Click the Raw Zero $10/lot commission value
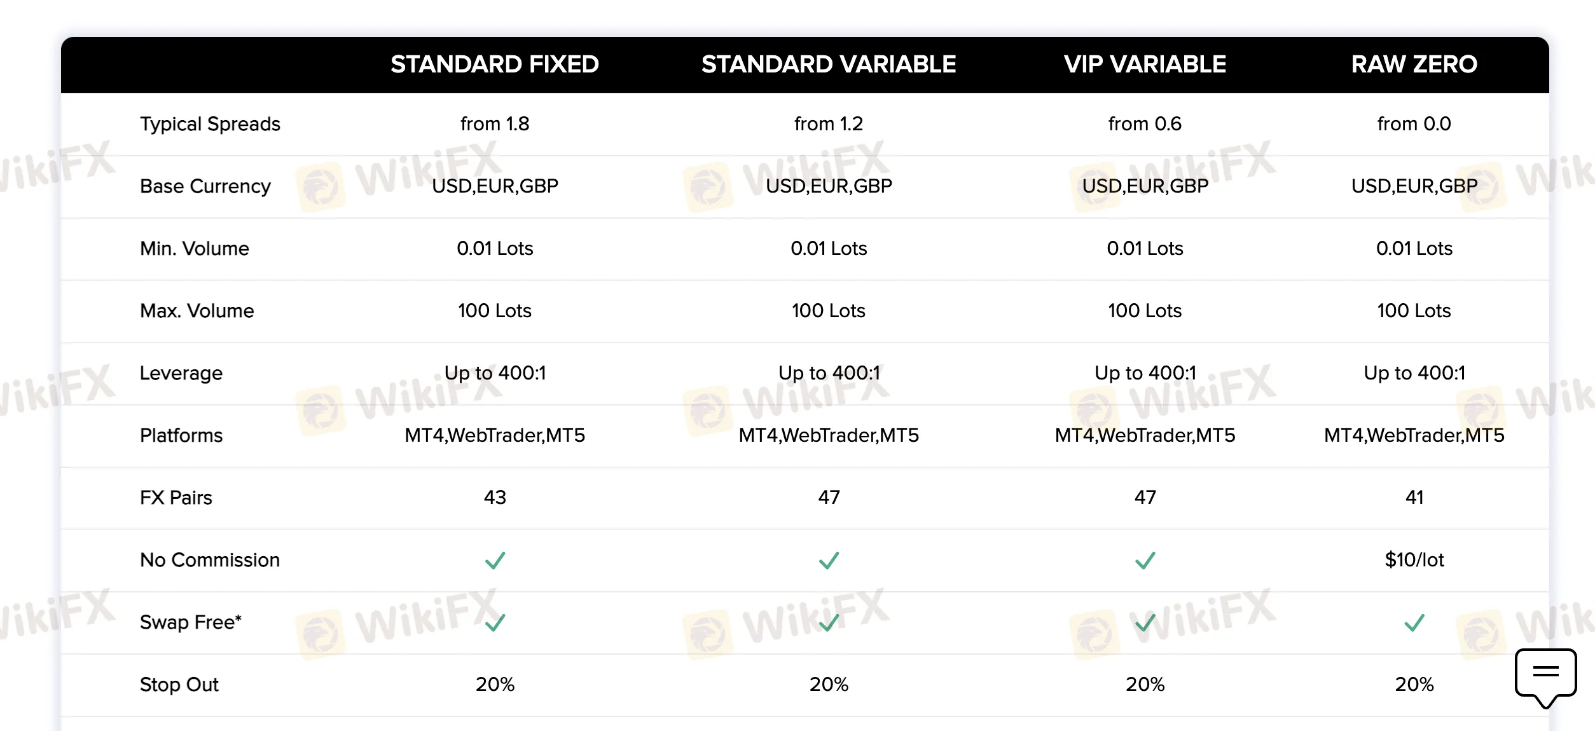The image size is (1595, 731). (x=1414, y=560)
